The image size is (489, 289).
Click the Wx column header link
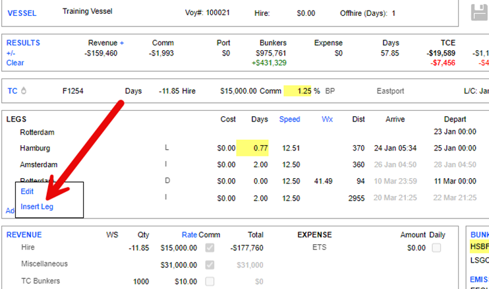pyautogui.click(x=327, y=119)
